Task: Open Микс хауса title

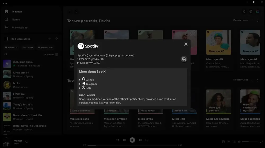Action: tap(145, 119)
